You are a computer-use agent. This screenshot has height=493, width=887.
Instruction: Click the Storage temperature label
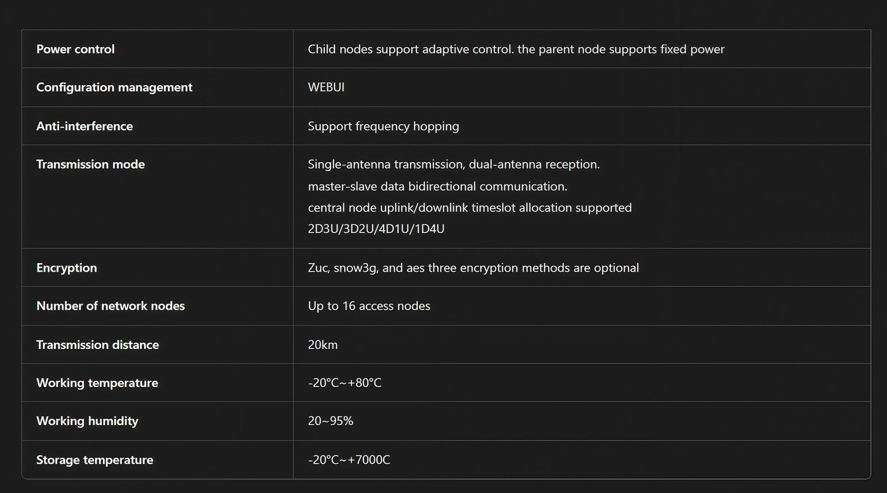95,460
